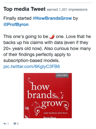Click the OXFORD badge on book cover
This screenshot has height=129, width=96.
(x=62, y=75)
